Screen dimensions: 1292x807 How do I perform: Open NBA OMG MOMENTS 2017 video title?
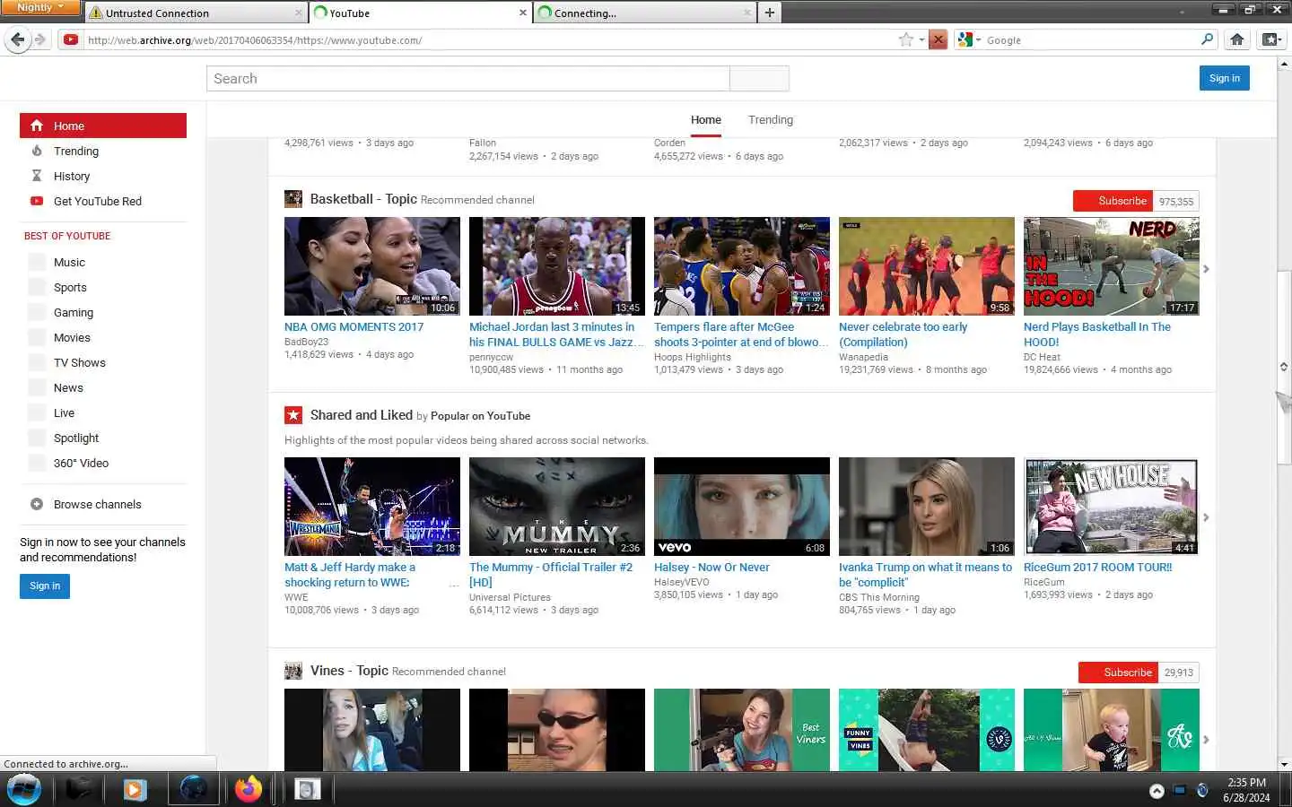[354, 327]
